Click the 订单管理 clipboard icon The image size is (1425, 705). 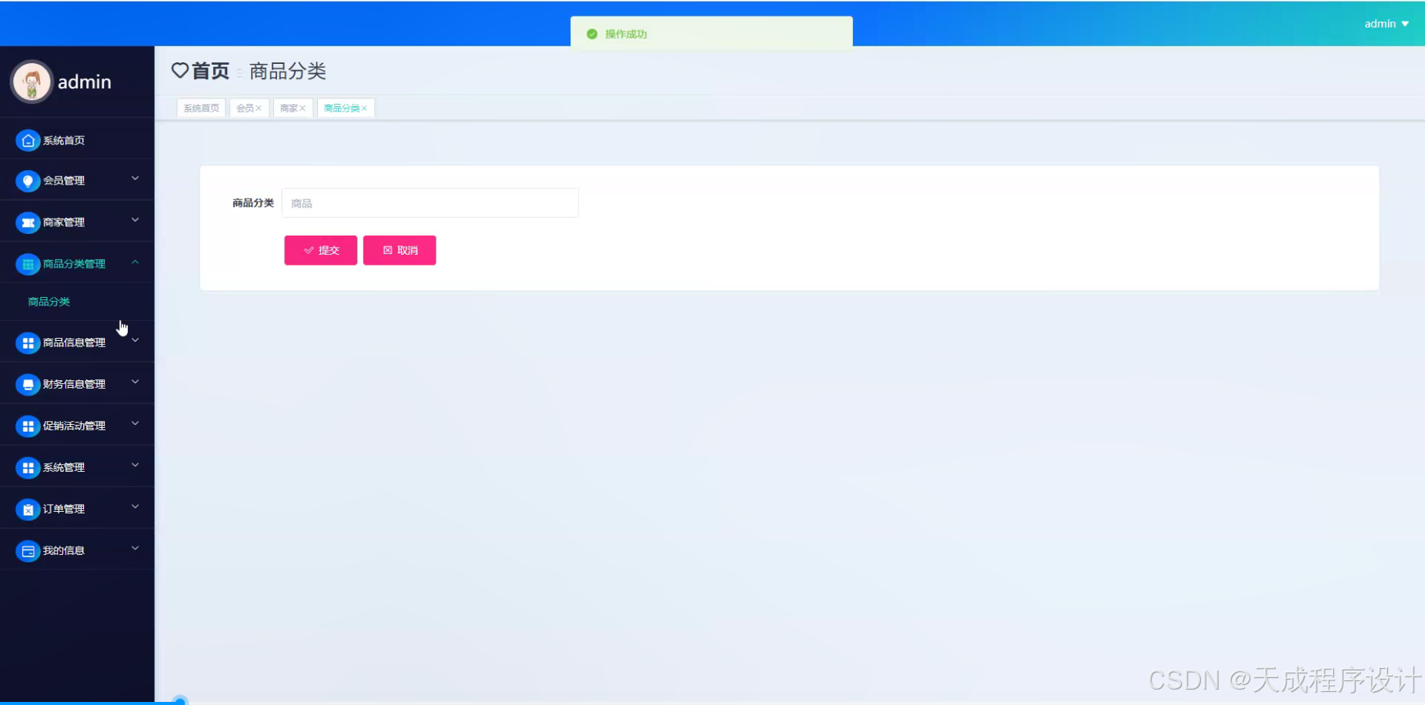click(28, 509)
